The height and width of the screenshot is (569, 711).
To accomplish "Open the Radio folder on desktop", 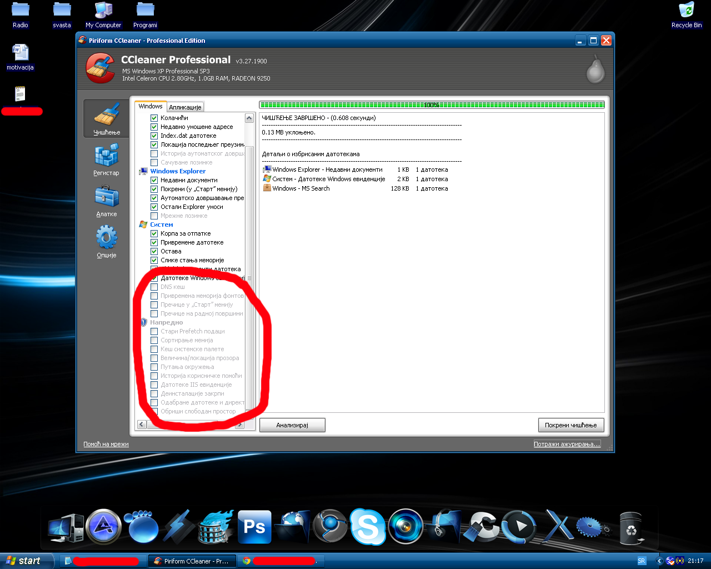I will [x=21, y=15].
